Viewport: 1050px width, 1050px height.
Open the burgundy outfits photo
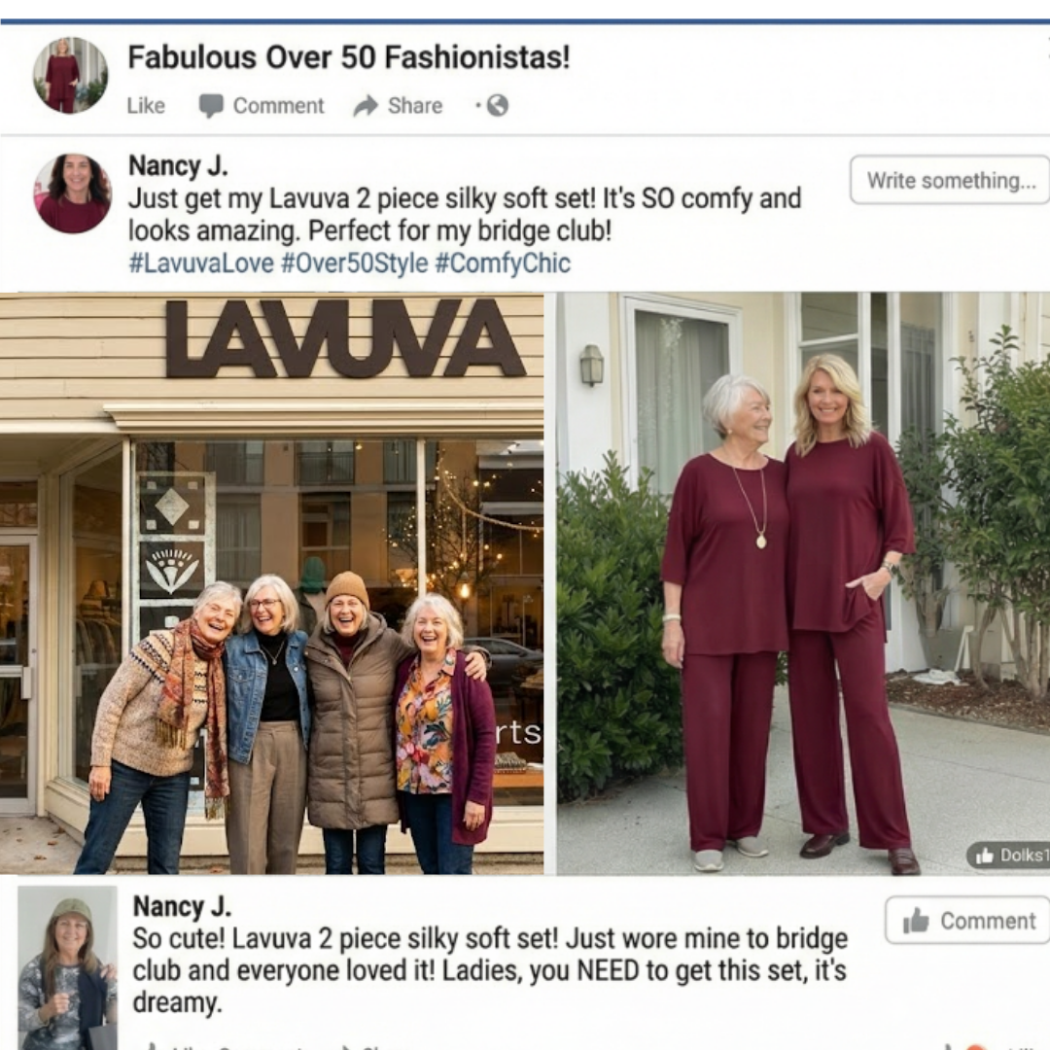[803, 583]
